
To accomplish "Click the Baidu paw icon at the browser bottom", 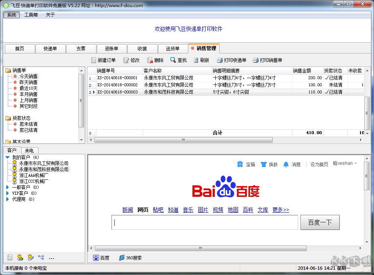I will click(96, 258).
